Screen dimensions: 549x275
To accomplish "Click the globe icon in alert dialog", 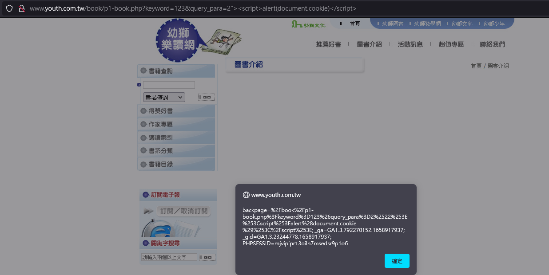I will pyautogui.click(x=246, y=195).
